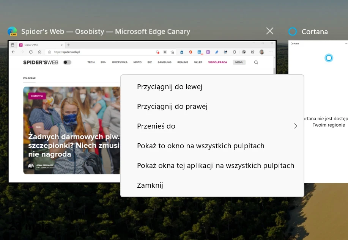Expand the SW+ navigation dropdown
The width and height of the screenshot is (348, 240).
(x=104, y=62)
